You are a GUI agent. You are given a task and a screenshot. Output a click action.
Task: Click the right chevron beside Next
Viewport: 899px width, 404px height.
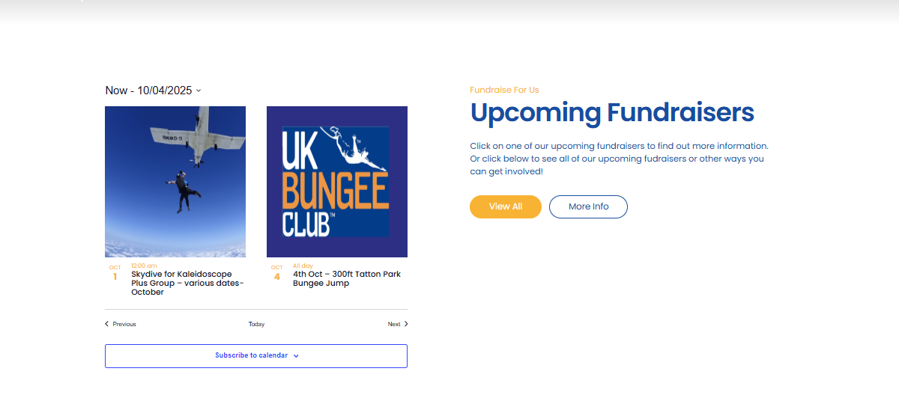(x=406, y=324)
